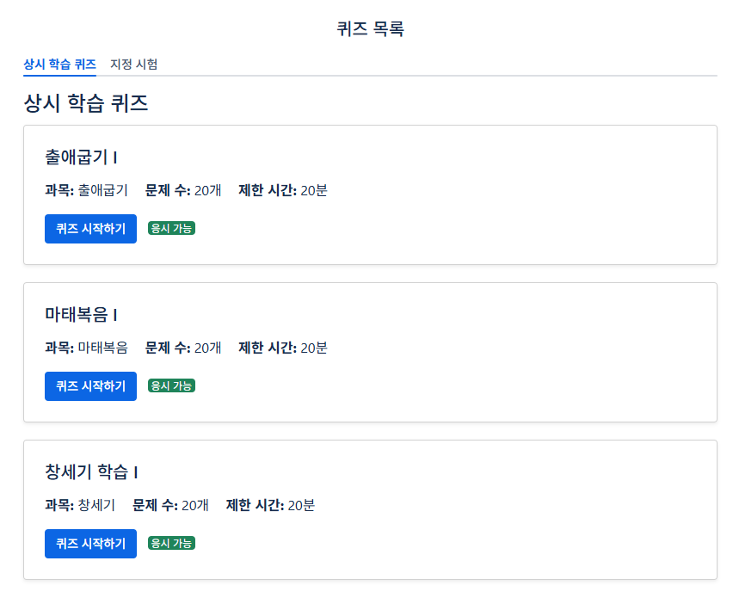
Task: Click the 과목: 창세기 subject label
Action: (x=80, y=505)
